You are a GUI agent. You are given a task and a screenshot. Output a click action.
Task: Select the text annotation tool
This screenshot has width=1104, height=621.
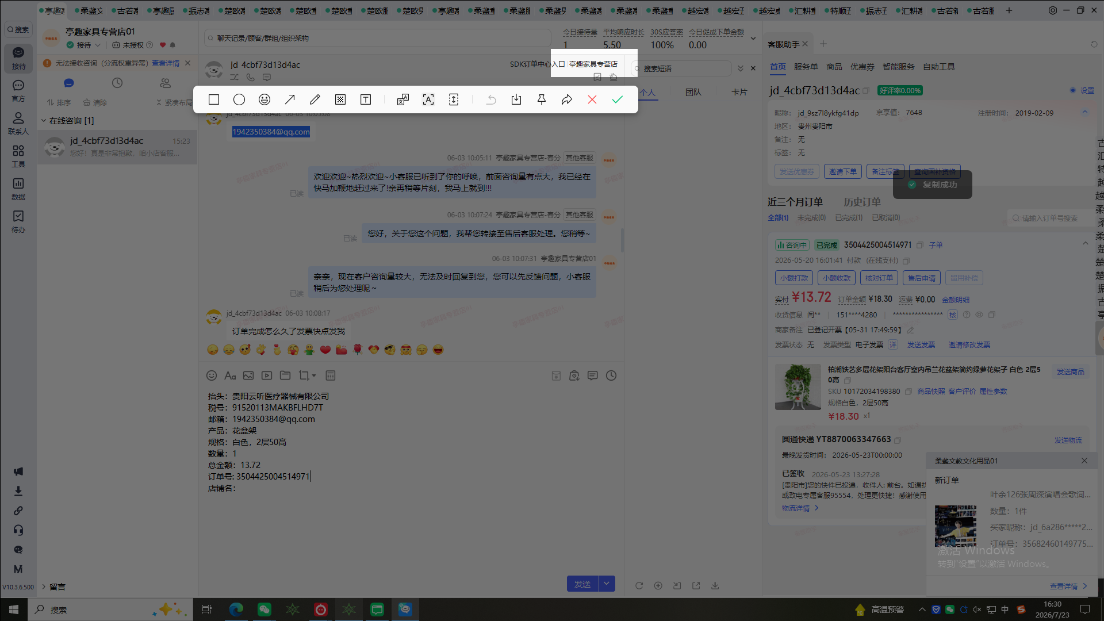[366, 99]
